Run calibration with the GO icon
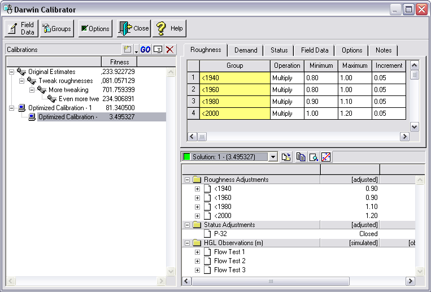Screen dimensions: 431x292 (145, 50)
